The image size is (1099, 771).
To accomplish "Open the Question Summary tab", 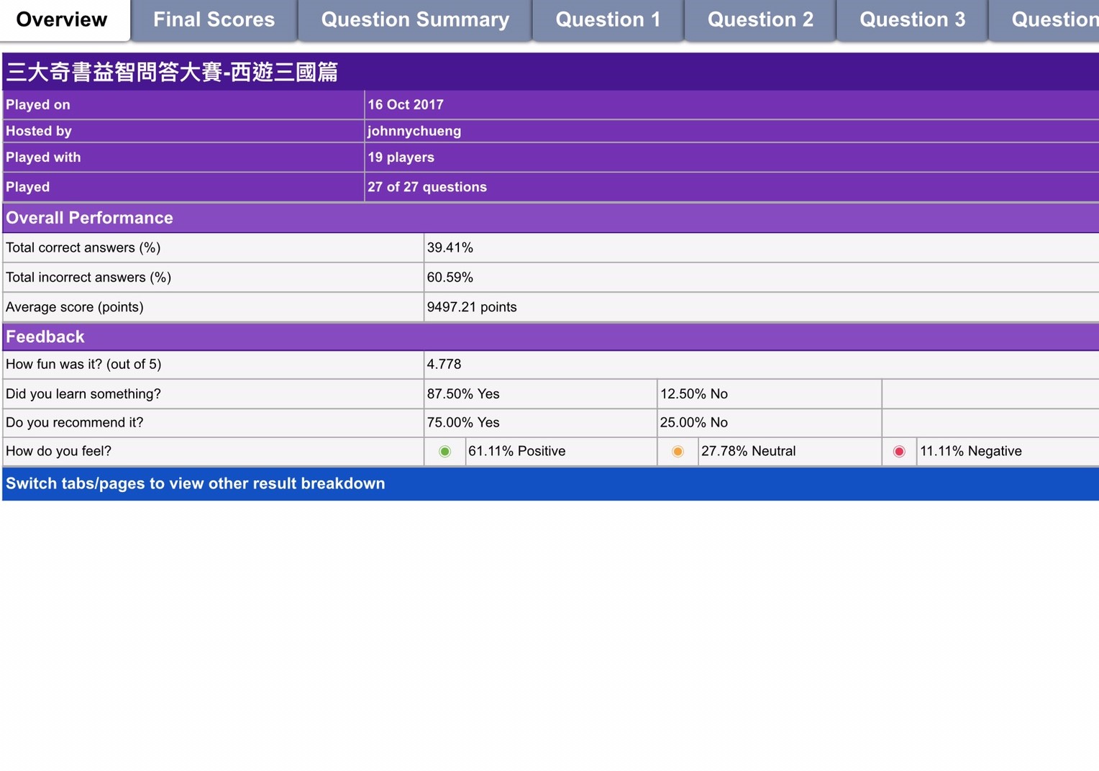I will (415, 19).
